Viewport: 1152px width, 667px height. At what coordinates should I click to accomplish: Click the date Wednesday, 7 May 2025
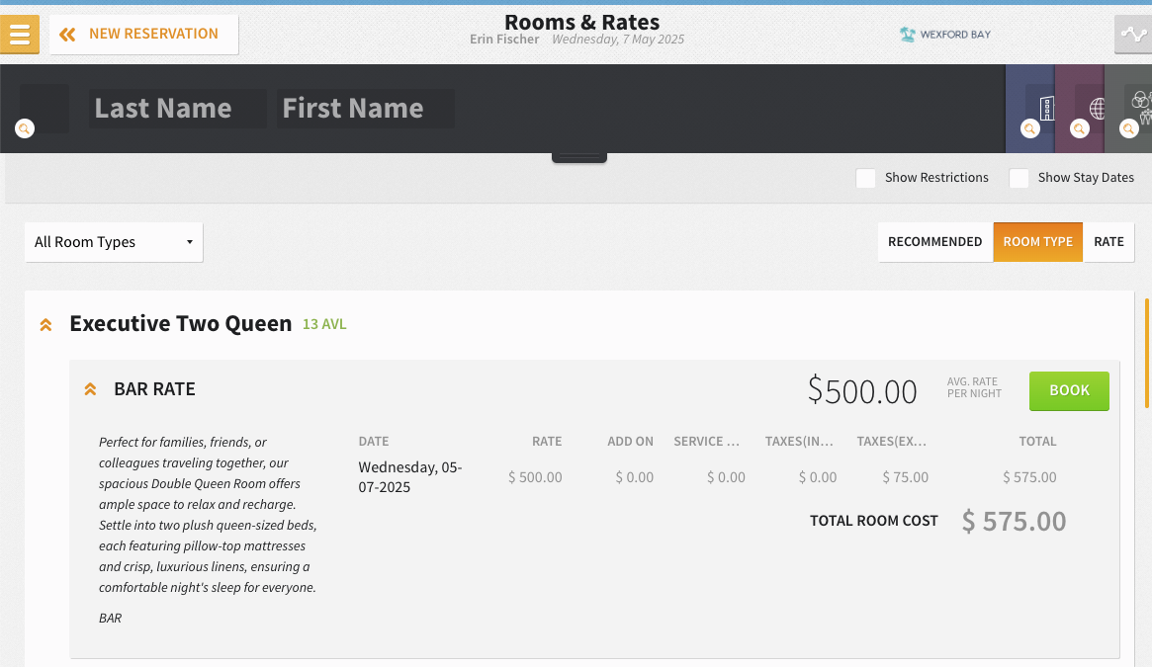(618, 40)
